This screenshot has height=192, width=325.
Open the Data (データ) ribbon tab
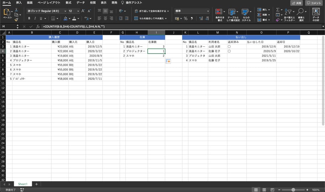81,3
